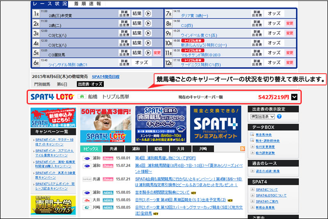Play the 1R race video
The height and width of the screenshot is (219, 328).
coord(148,14)
